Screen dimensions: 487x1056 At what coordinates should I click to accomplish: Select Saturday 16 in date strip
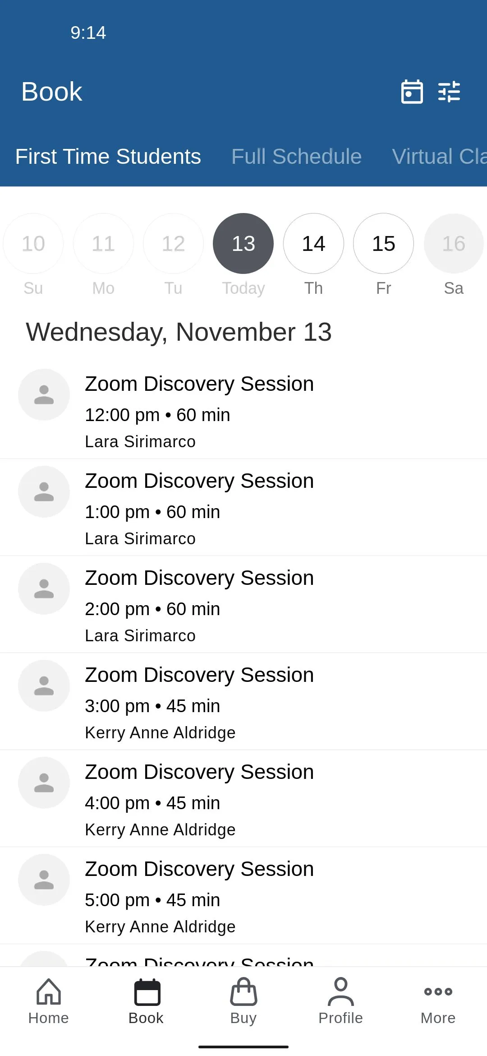(454, 244)
